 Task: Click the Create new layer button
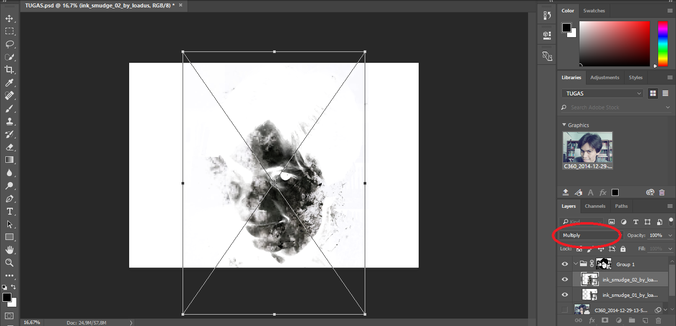point(645,320)
